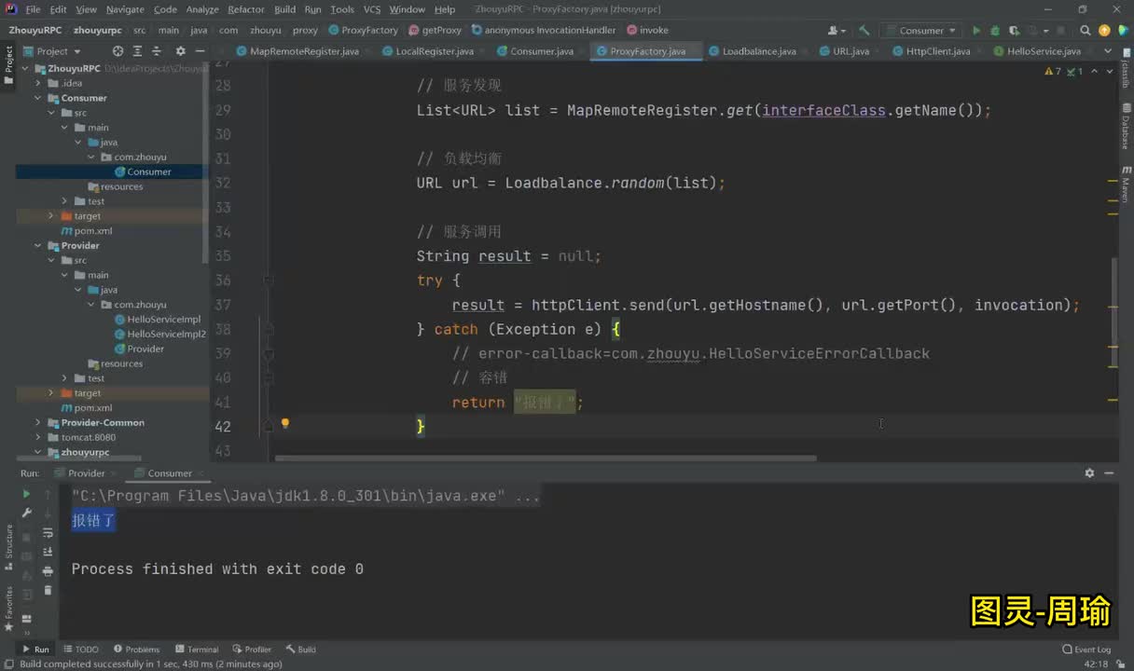Image resolution: width=1134 pixels, height=671 pixels.
Task: Clear all console output trash icon
Action: [48, 590]
